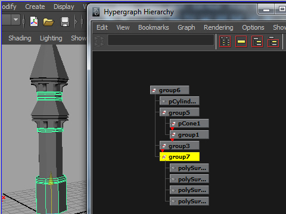
Task: Select the group5 node
Action: pyautogui.click(x=179, y=112)
